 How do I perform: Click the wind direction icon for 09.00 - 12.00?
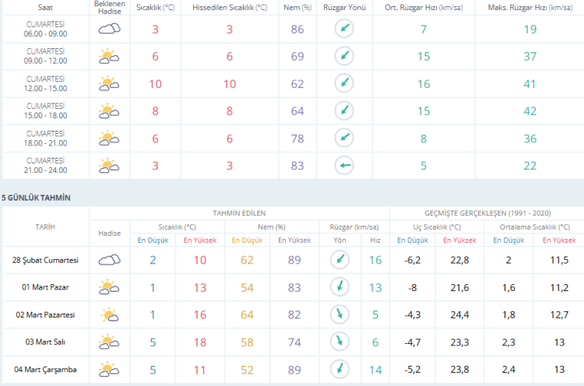pos(343,56)
